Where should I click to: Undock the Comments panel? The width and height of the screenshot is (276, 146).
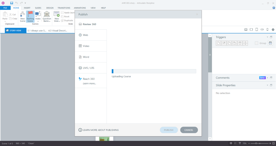coord(271,78)
